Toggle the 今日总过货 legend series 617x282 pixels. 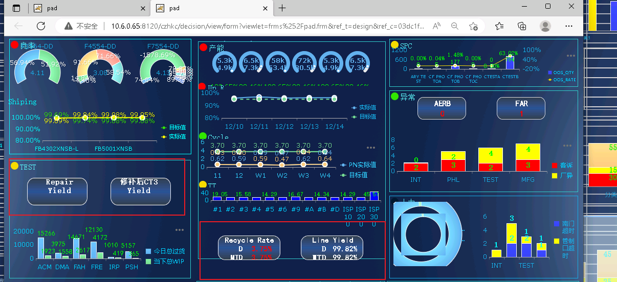[x=165, y=251]
